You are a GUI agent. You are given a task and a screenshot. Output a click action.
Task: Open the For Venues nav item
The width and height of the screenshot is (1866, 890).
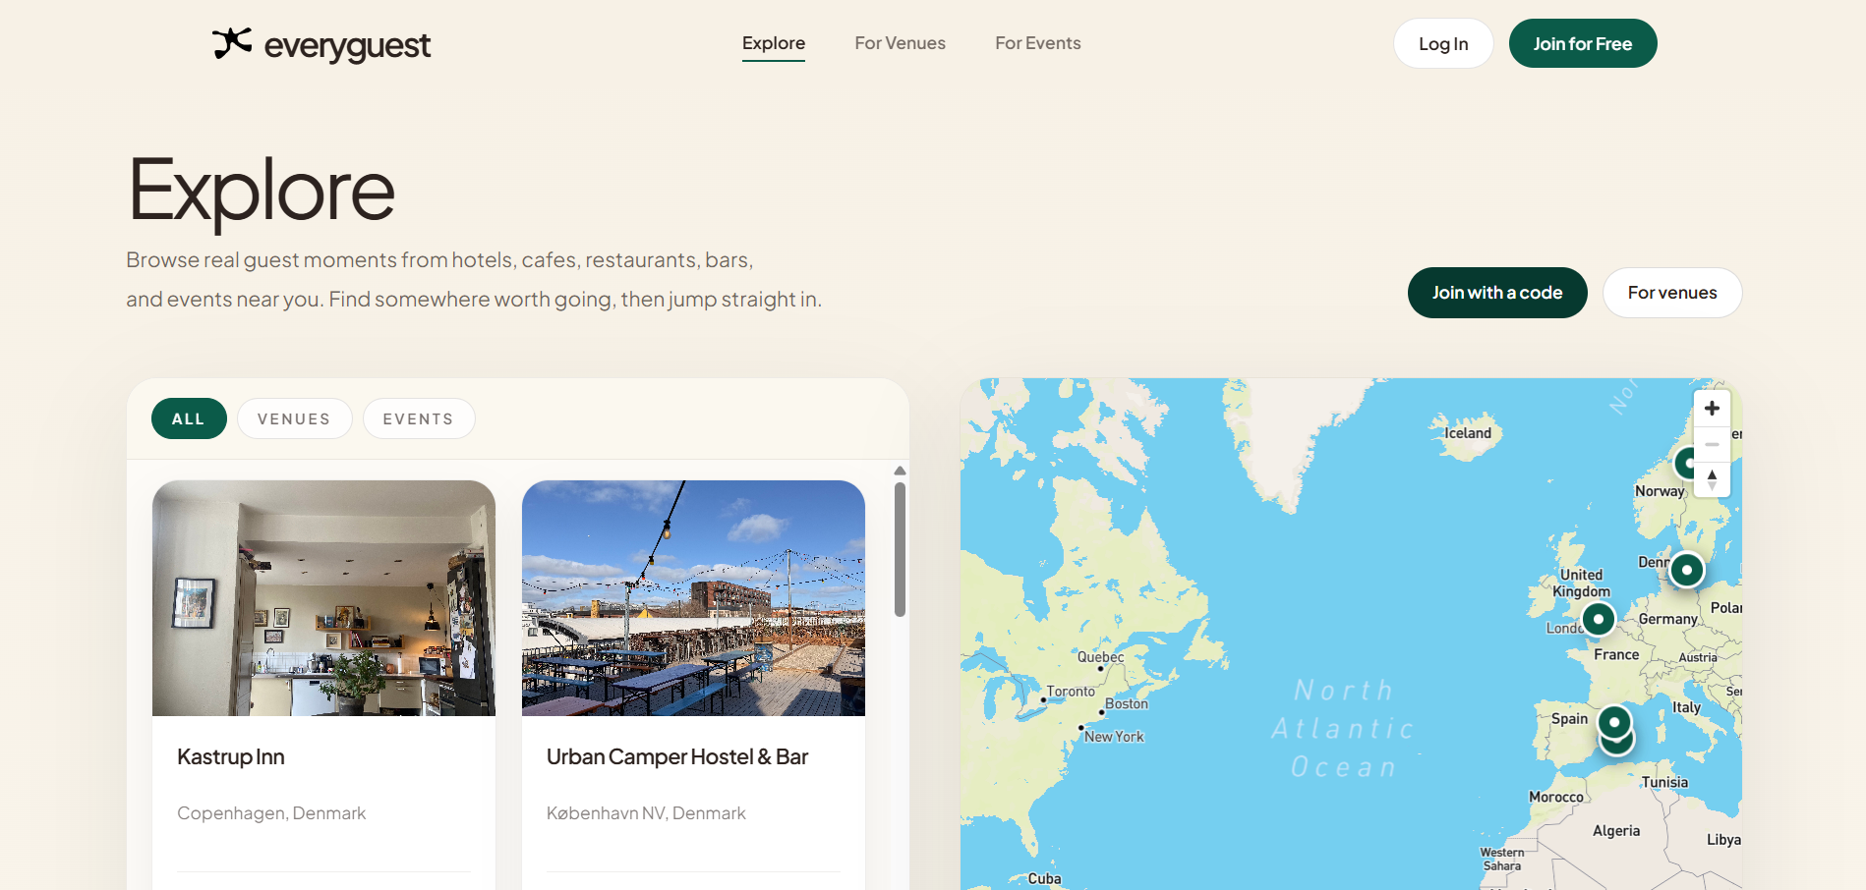click(900, 43)
